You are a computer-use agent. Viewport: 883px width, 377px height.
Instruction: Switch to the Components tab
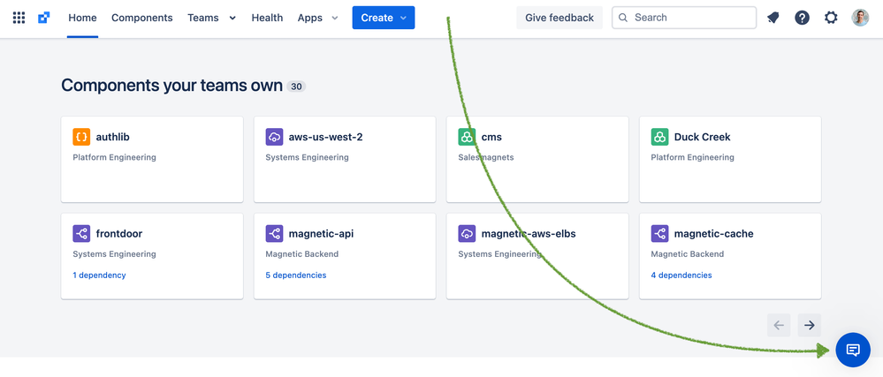142,18
